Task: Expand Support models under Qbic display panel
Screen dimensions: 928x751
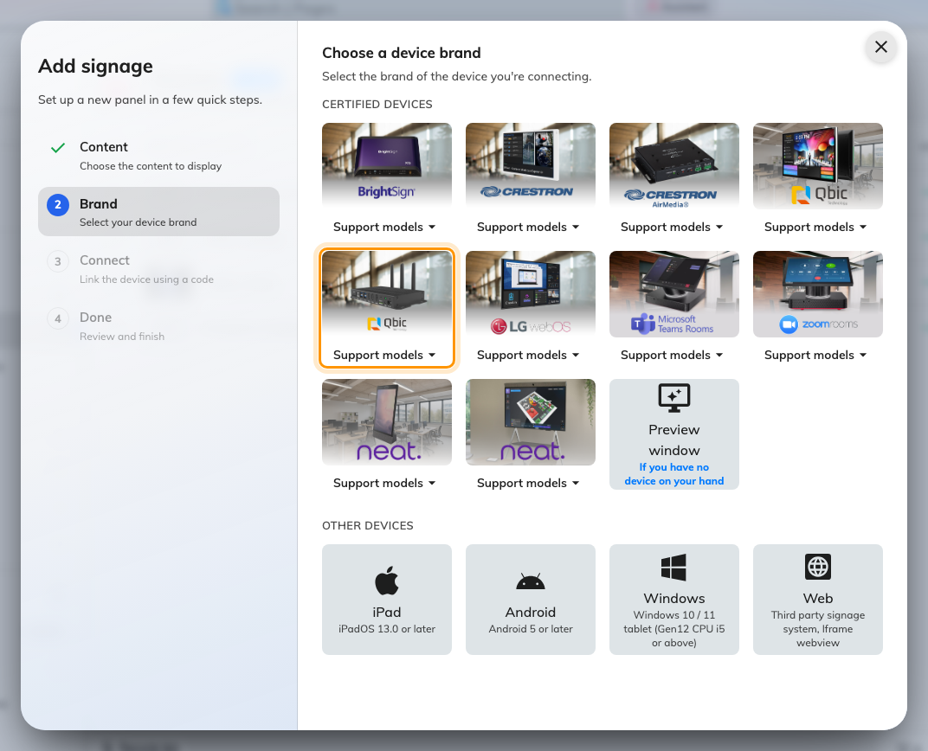Action: [816, 227]
